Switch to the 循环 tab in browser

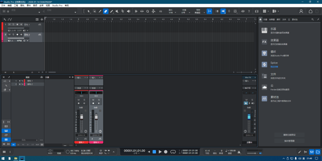[x=278, y=20]
